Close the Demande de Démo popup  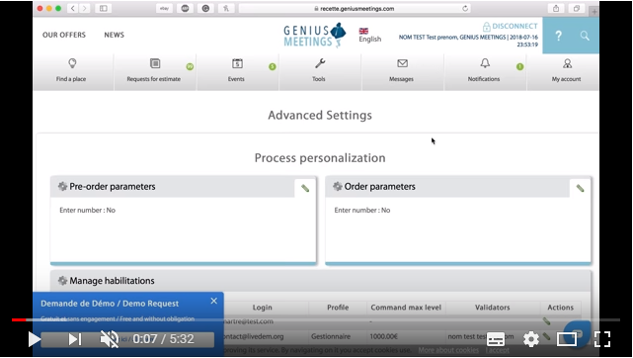pos(214,301)
